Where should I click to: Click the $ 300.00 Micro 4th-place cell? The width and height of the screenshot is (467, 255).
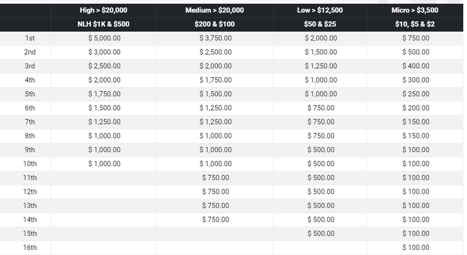click(416, 80)
